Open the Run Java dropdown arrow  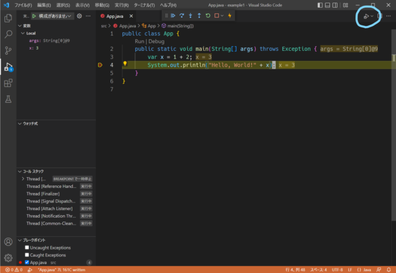[x=372, y=17]
